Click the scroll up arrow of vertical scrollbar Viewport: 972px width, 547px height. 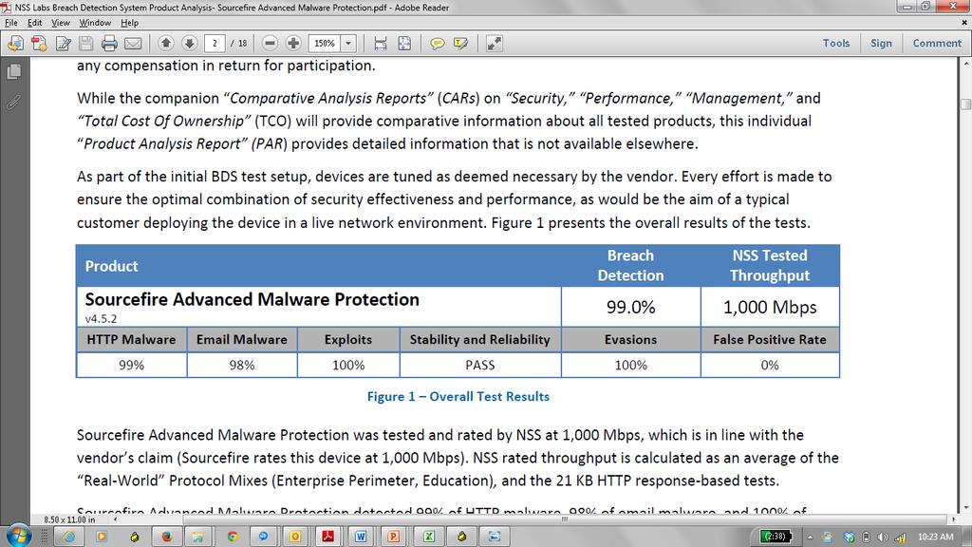[x=965, y=64]
